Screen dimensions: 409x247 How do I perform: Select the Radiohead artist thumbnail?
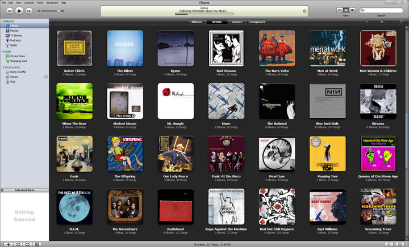point(176,207)
